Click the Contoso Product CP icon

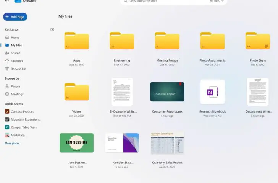pyautogui.click(x=7, y=111)
